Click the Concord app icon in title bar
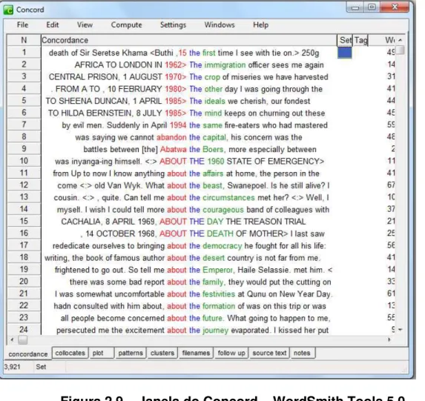 (8, 10)
